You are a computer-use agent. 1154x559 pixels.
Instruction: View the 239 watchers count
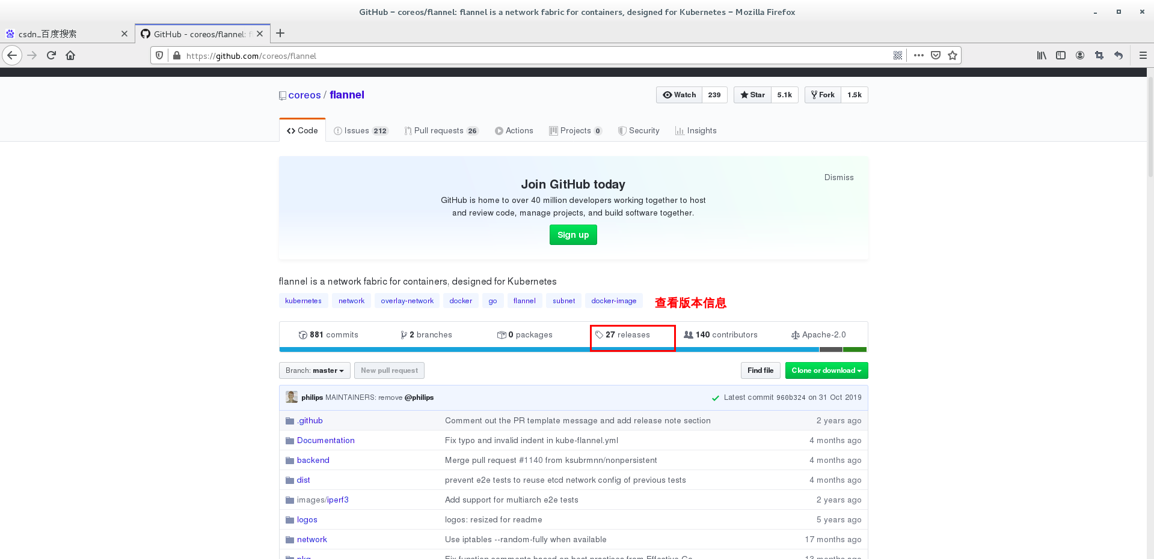tap(714, 95)
